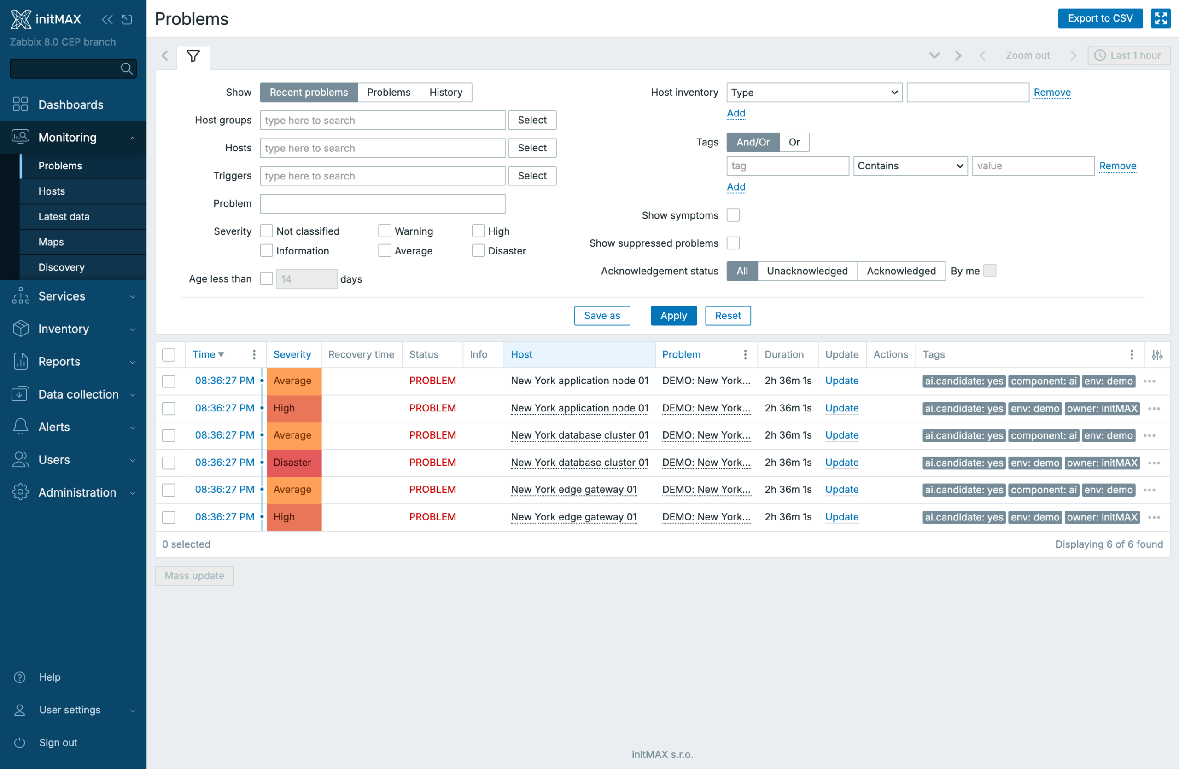Show more tags for Disaster row

click(1154, 463)
